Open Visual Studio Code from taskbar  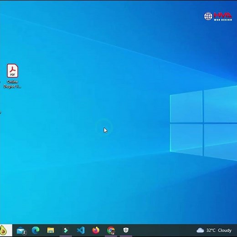point(81,230)
